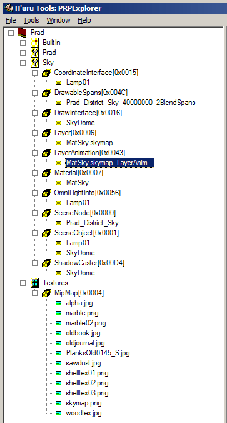Collapse the Textures page node

coord(23,283)
